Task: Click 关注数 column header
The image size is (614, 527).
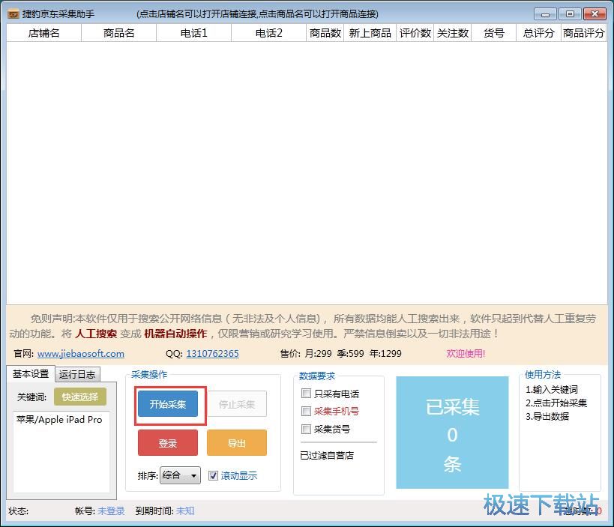Action: pos(453,33)
